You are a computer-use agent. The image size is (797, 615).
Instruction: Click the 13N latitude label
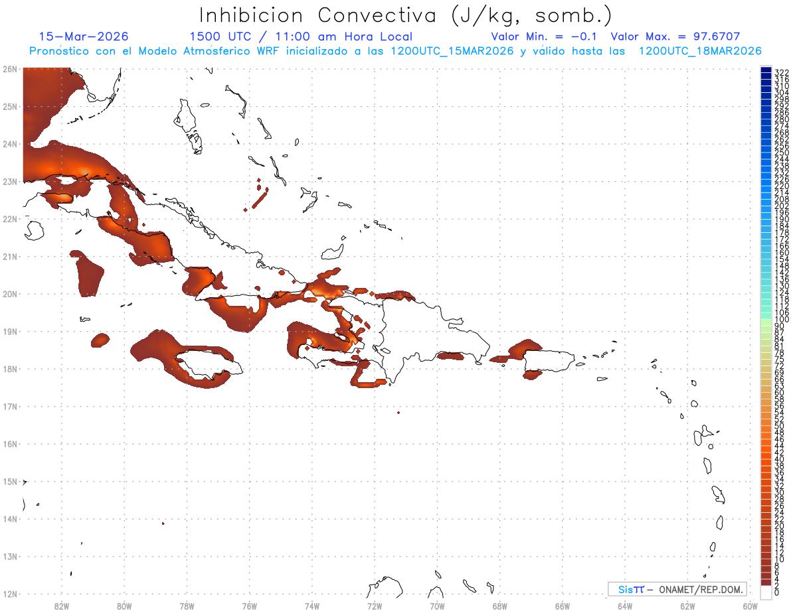pyautogui.click(x=10, y=556)
